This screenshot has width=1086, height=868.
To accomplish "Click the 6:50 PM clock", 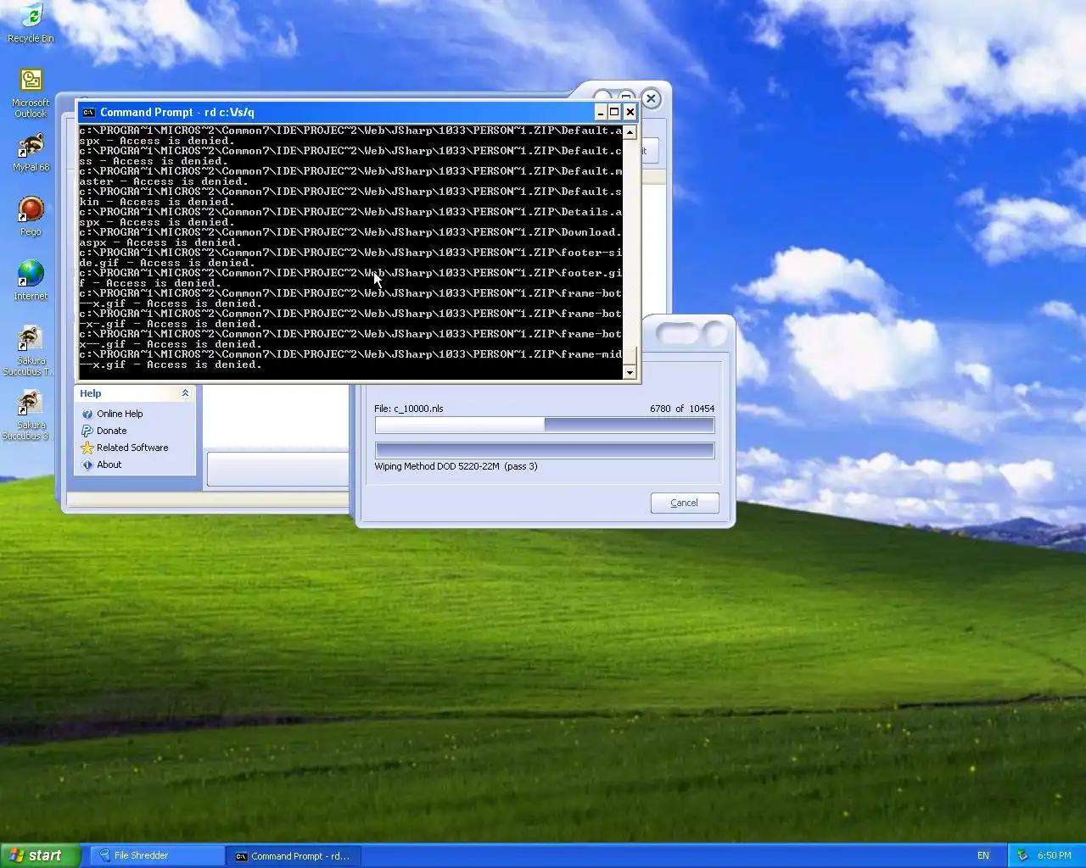I will (1055, 855).
